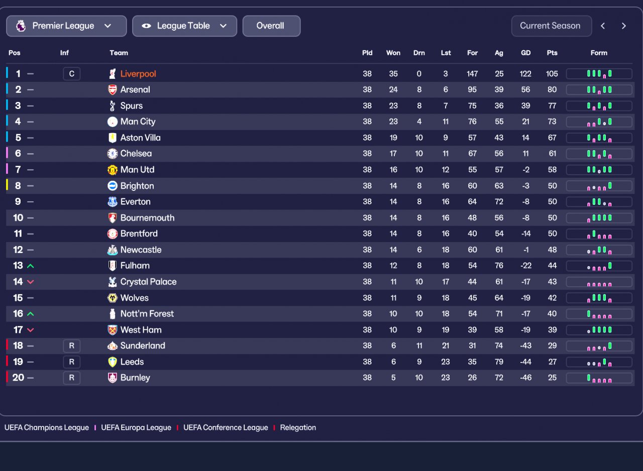
Task: Open the Spurs team name link
Action: tap(132, 106)
